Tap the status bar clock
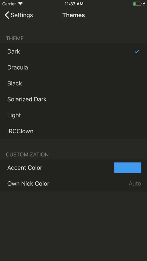This screenshot has width=147, height=261. tap(74, 4)
